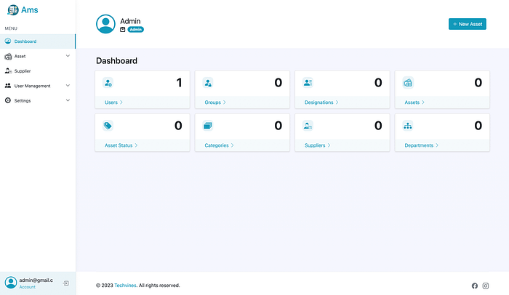Image resolution: width=509 pixels, height=295 pixels.
Task: Open the Supplier menu item
Action: pyautogui.click(x=38, y=70)
